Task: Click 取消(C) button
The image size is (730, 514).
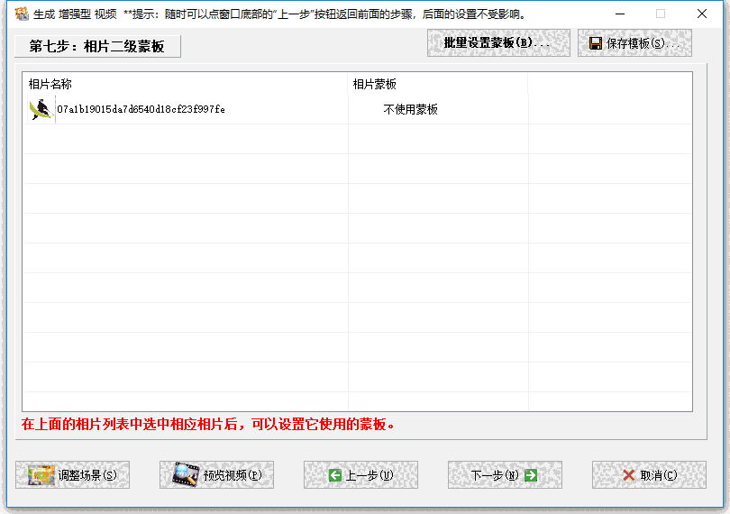Action: (x=649, y=475)
